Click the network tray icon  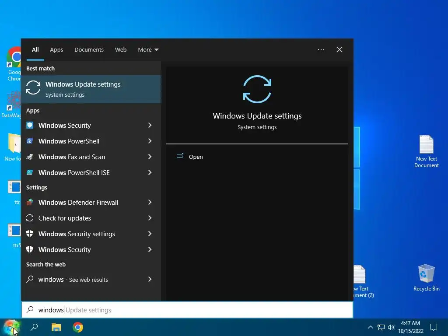[381, 327]
